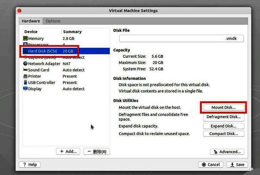The image size is (260, 175).
Task: Close the window using red button
Action: tap(19, 11)
